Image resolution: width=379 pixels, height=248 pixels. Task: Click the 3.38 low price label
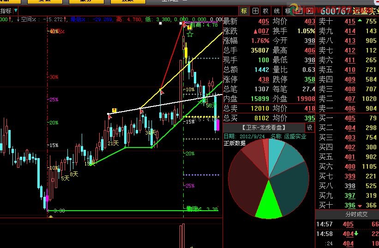tap(59, 211)
